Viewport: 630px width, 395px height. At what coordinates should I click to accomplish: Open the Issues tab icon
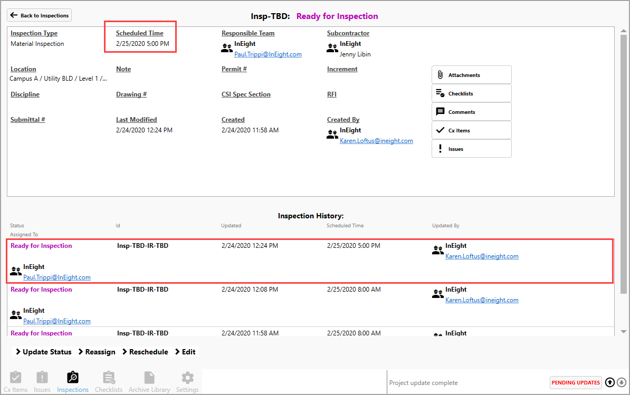point(42,378)
